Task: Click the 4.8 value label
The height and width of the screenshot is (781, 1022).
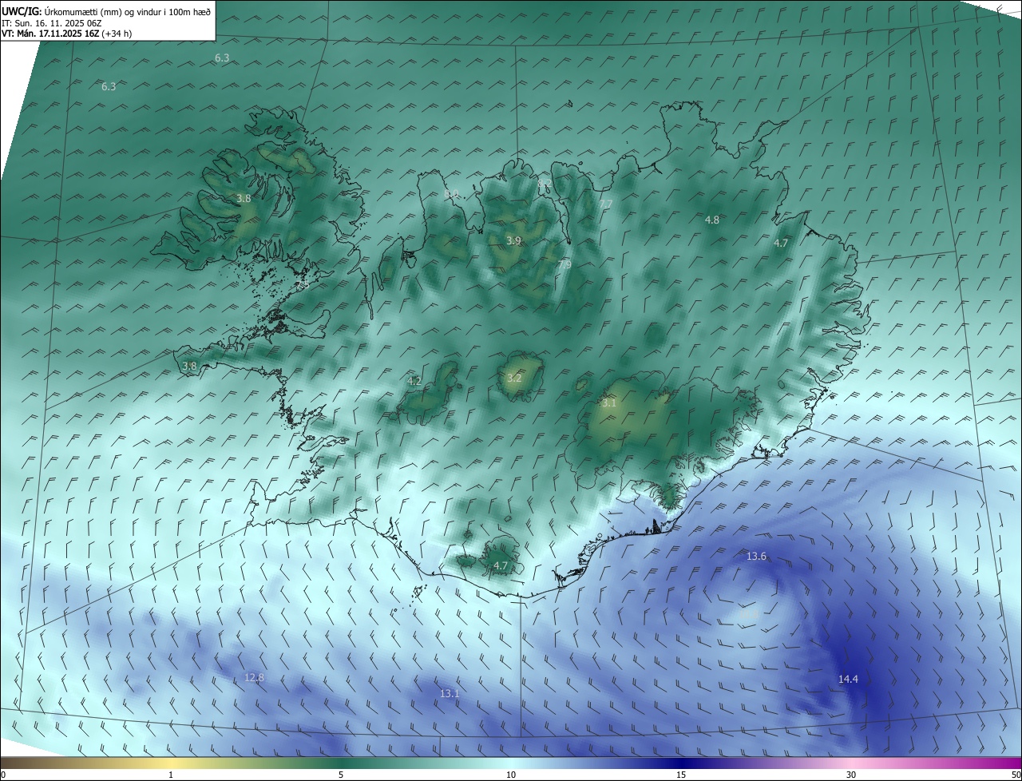Action: 711,220
